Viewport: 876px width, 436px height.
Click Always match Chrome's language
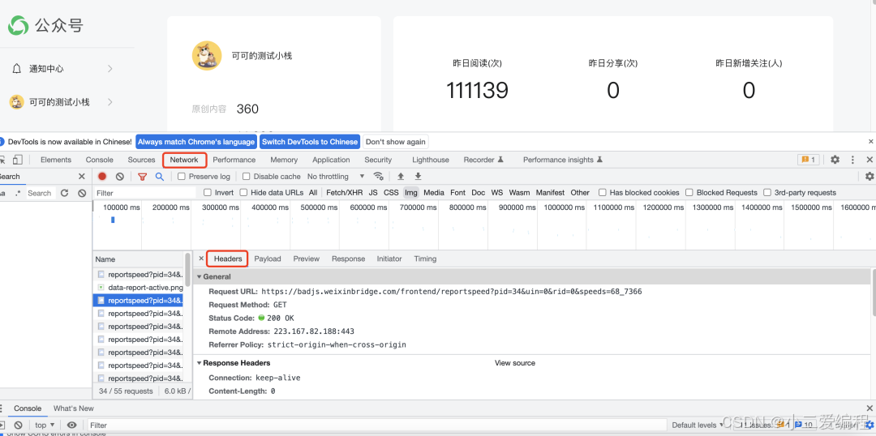[x=196, y=142]
